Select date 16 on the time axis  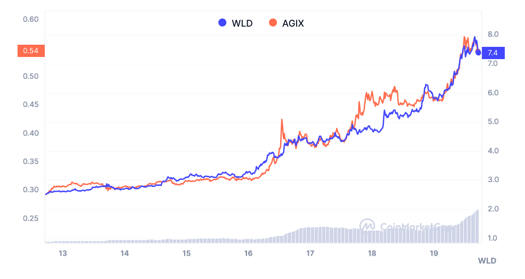(248, 253)
